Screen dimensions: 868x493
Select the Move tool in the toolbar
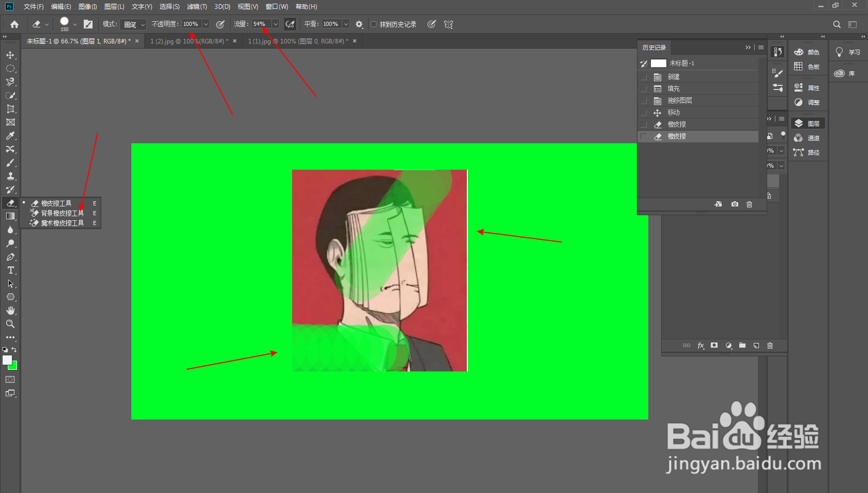click(10, 55)
